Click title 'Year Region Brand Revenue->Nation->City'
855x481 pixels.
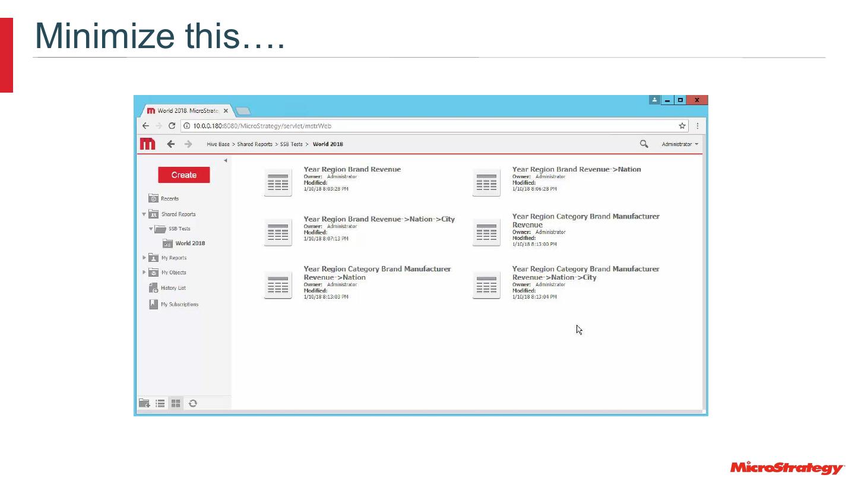click(x=379, y=219)
